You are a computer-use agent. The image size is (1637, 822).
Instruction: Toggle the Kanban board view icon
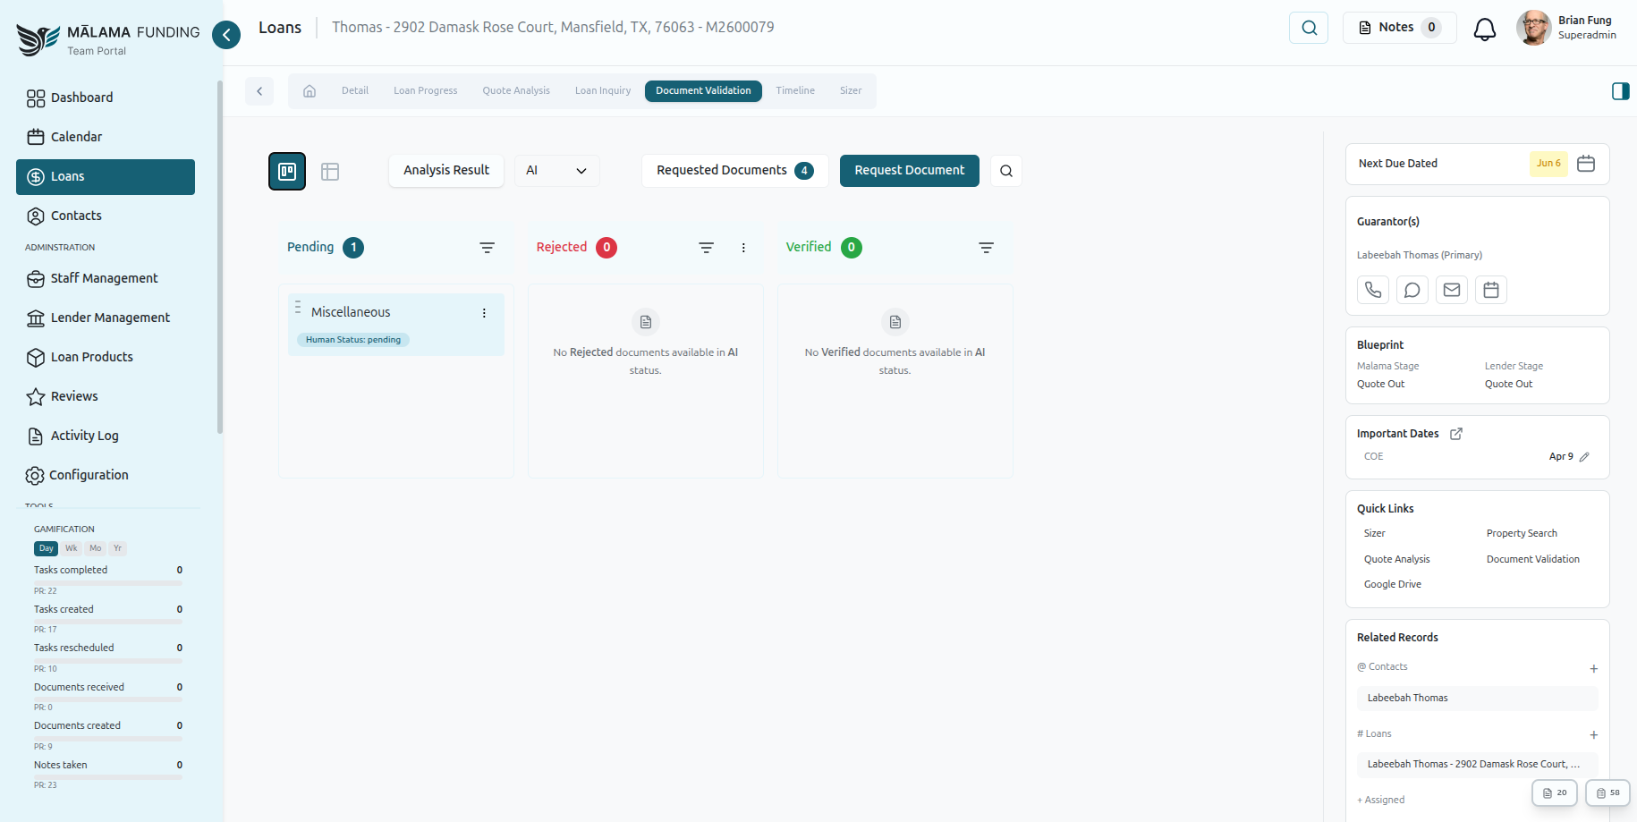tap(286, 171)
